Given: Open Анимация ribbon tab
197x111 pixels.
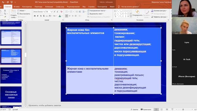Looking at the screenshot, I should [x=49, y=7].
